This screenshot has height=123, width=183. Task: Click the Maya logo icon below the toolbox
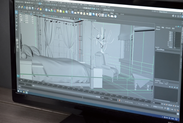pos(18,76)
